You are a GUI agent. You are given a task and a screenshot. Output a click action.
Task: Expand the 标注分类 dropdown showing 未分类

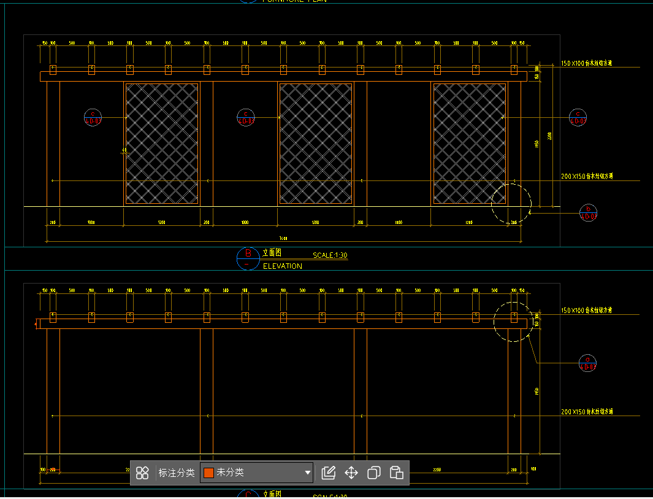click(x=256, y=473)
